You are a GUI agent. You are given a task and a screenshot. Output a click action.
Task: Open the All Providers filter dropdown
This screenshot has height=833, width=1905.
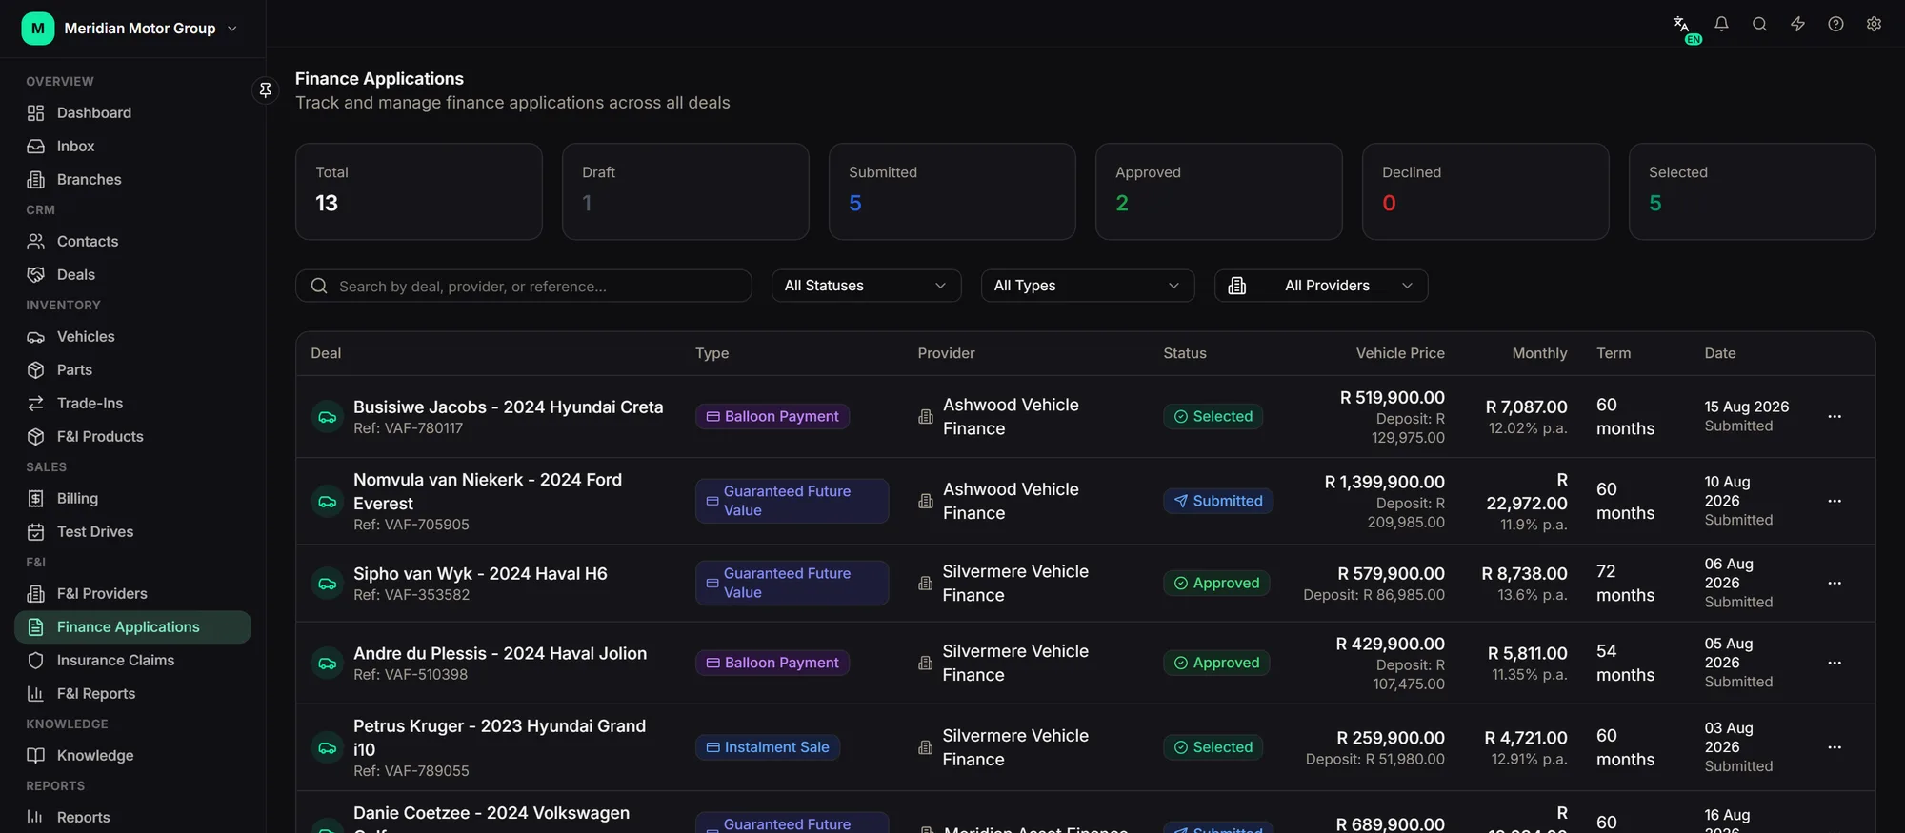1321,286
